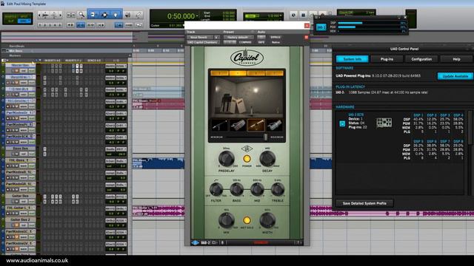Open the Native plugin format dropdown

tap(276, 43)
